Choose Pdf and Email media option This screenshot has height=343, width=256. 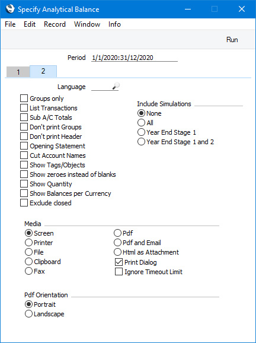tap(117, 243)
